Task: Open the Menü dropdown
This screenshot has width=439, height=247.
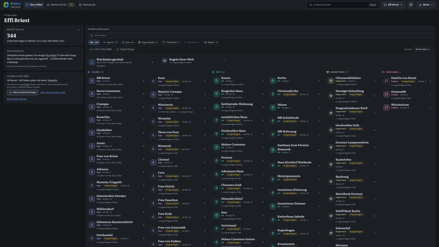Action: (x=426, y=5)
